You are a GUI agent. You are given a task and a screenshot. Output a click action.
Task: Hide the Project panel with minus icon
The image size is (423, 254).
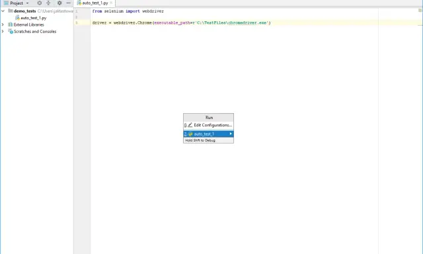tap(69, 3)
